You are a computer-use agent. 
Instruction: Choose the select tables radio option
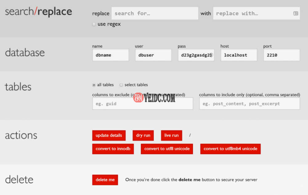(x=121, y=85)
